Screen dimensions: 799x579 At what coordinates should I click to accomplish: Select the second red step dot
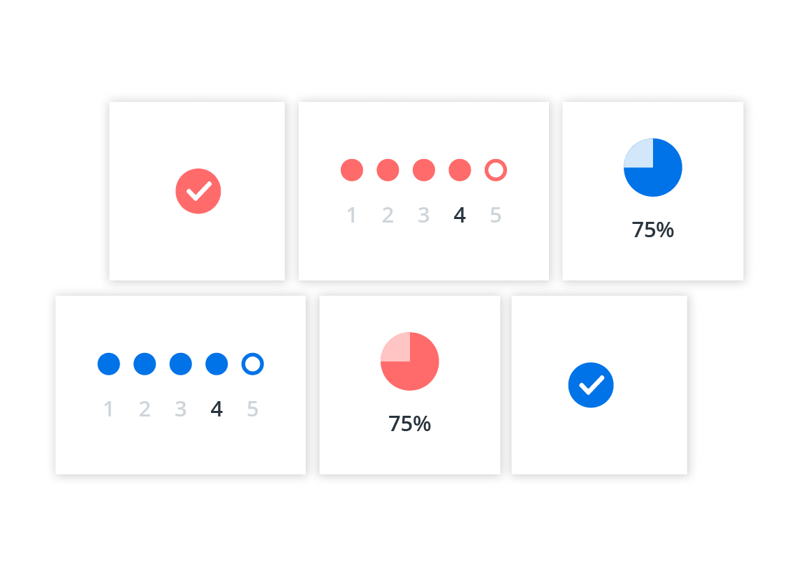point(388,170)
